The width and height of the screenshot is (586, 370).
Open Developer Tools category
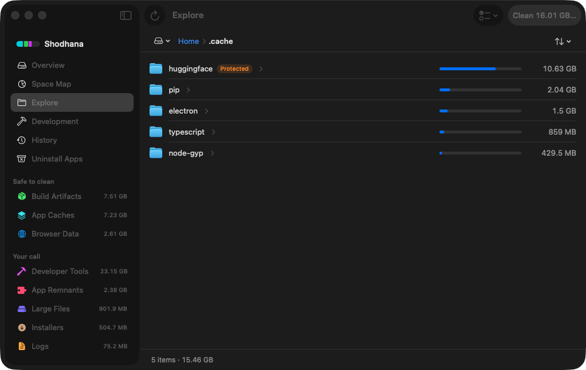tap(72, 272)
